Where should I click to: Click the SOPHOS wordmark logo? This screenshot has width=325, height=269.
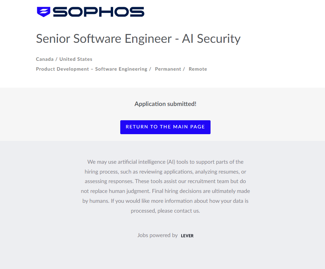click(98, 12)
